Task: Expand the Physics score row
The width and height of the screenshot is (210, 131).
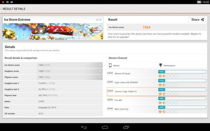Action: point(53,77)
